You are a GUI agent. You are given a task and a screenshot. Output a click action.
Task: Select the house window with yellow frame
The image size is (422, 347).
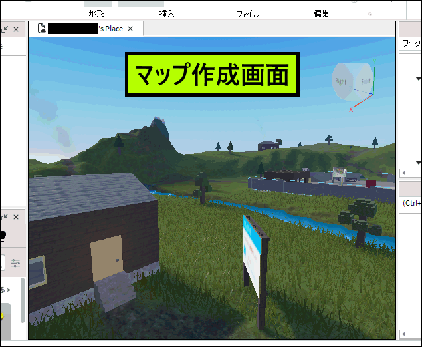[x=37, y=272]
